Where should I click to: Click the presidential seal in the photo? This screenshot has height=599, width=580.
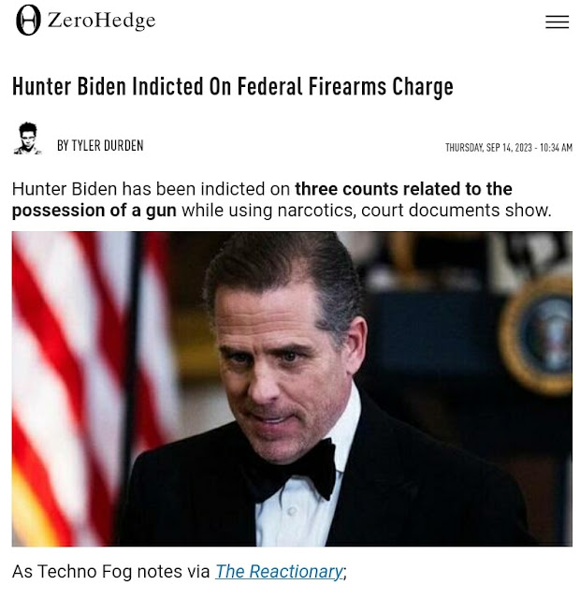pos(538,335)
